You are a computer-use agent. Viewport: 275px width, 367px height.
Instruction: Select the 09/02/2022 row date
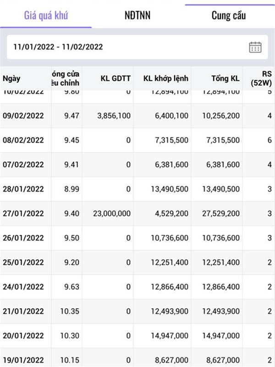coord(23,116)
